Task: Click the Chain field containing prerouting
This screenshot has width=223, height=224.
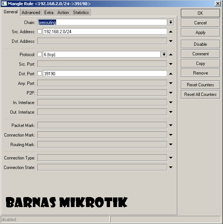Action: 102,22
